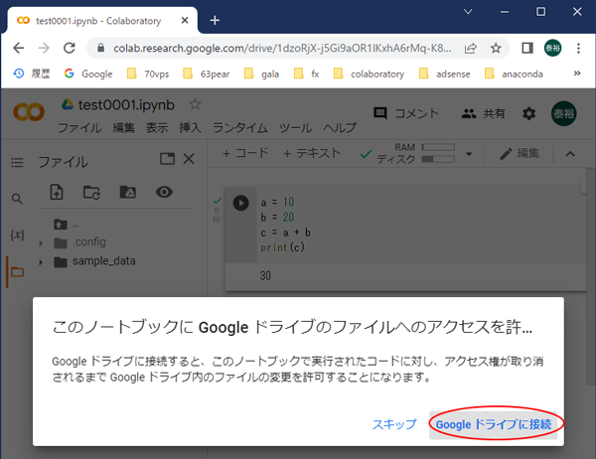Click code line c = a + b
The width and height of the screenshot is (596, 459).
[285, 232]
